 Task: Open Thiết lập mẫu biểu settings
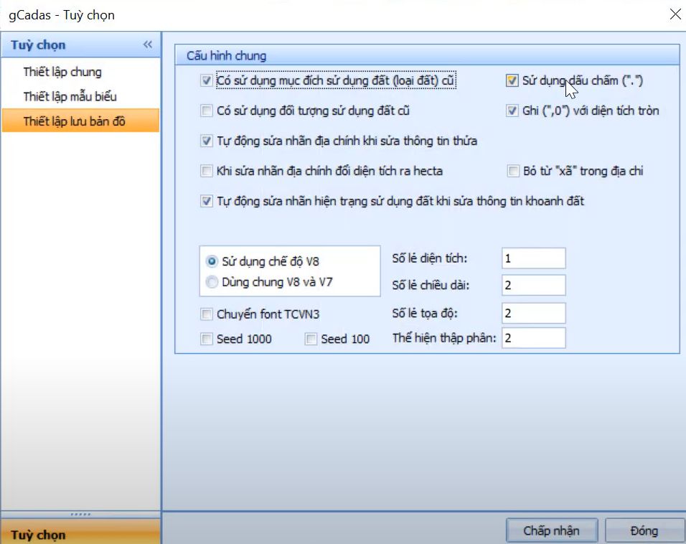pos(70,96)
